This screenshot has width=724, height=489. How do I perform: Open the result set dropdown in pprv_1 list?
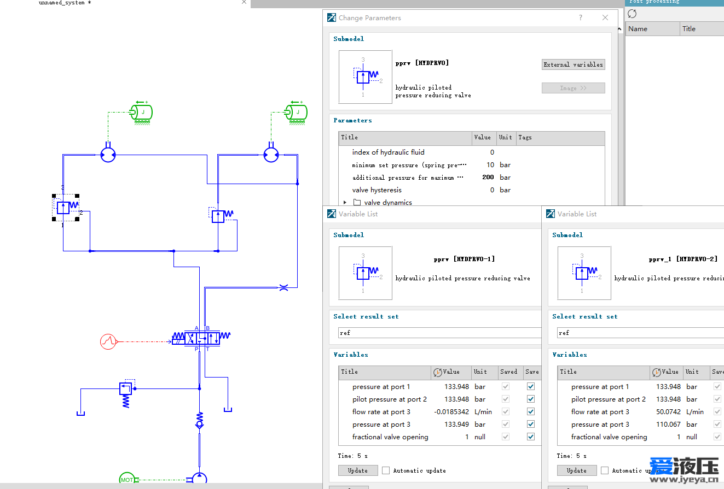(640, 333)
